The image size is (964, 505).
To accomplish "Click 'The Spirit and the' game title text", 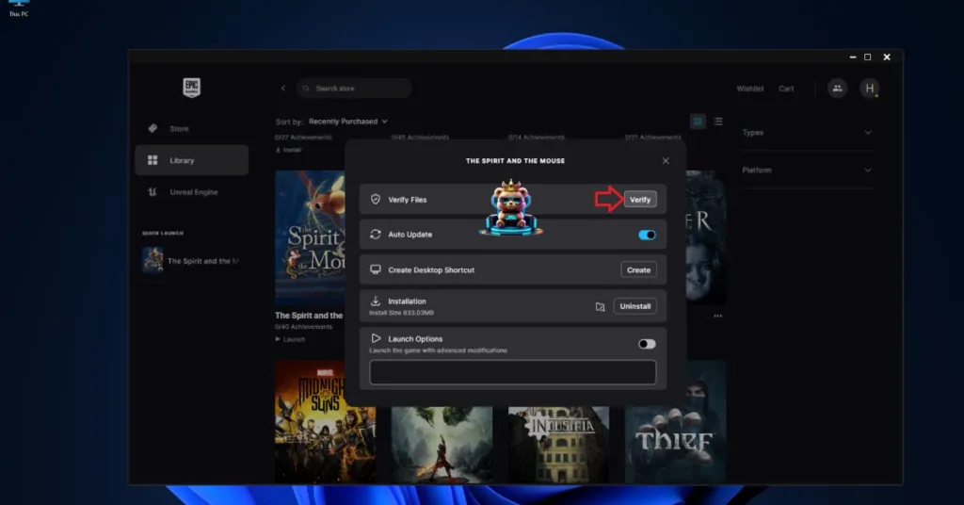I will 309,316.
